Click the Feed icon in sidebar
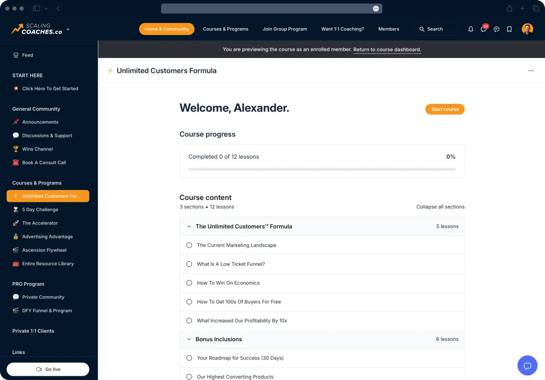Viewport: 545px width, 380px height. click(16, 55)
